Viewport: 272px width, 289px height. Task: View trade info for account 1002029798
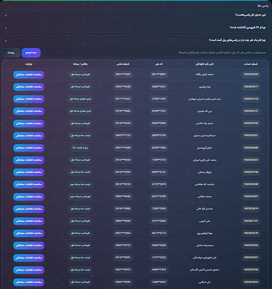pyautogui.click(x=29, y=172)
